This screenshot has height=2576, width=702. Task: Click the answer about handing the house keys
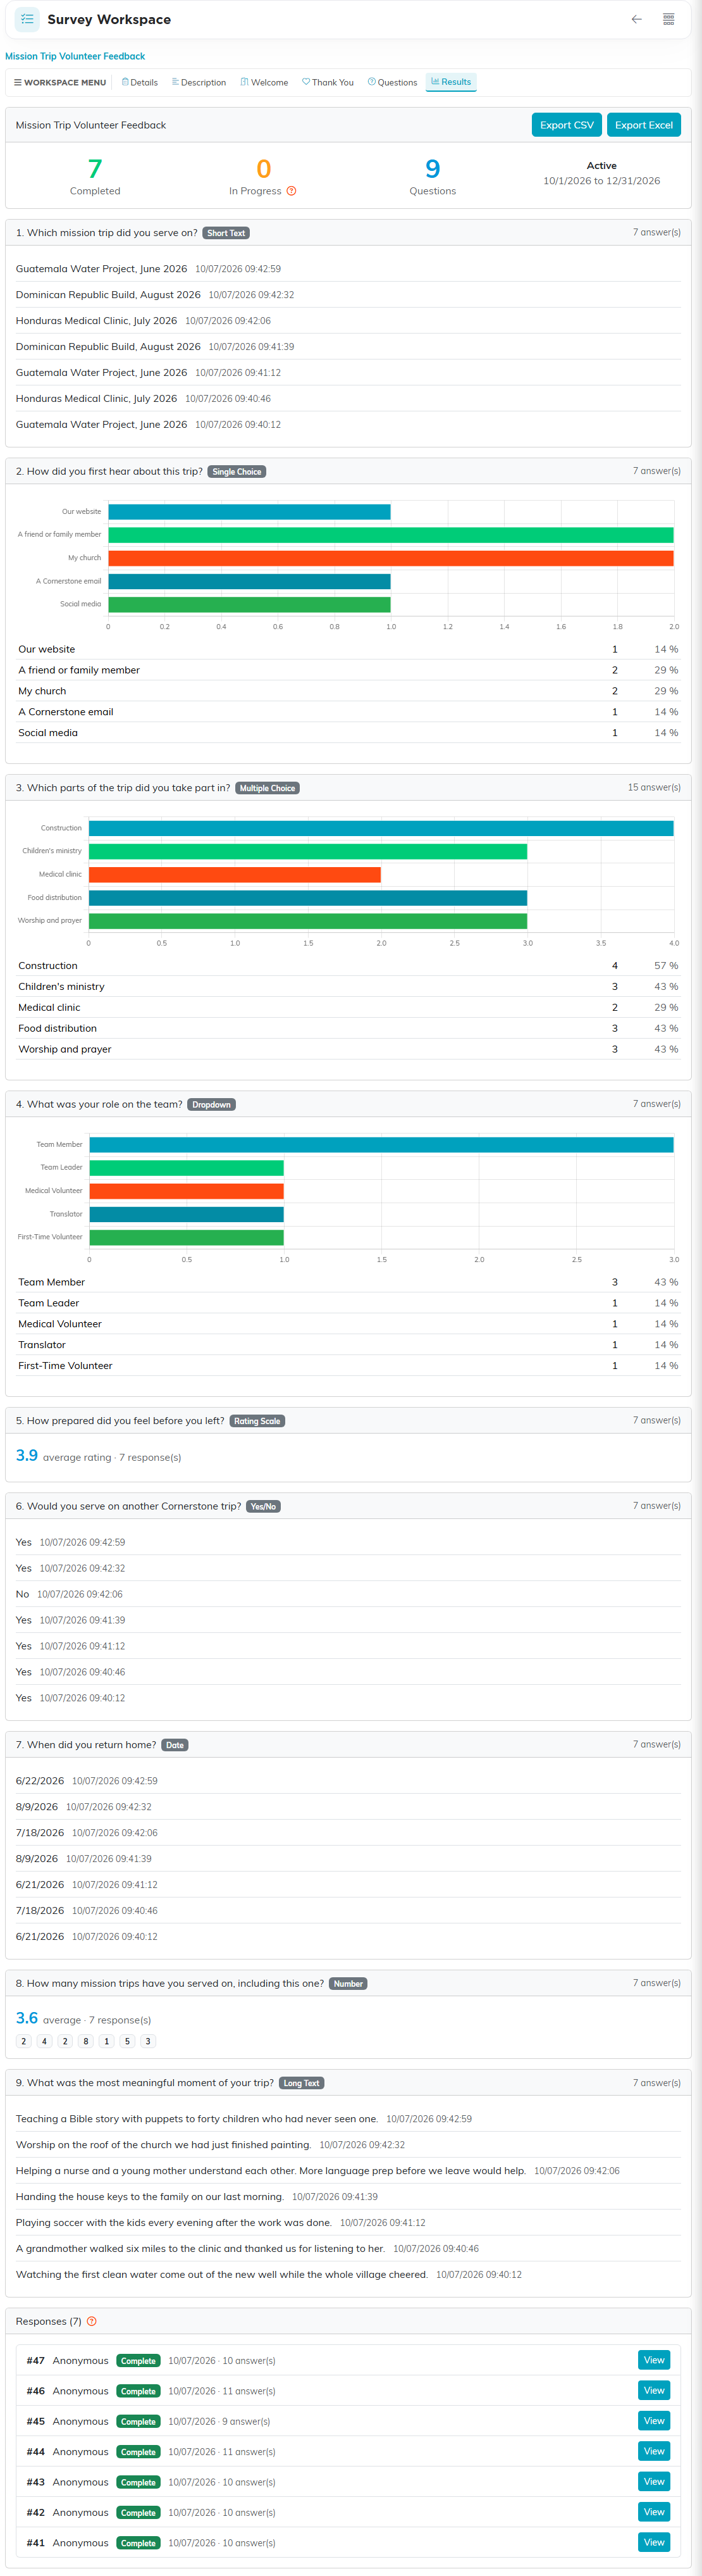point(150,2197)
